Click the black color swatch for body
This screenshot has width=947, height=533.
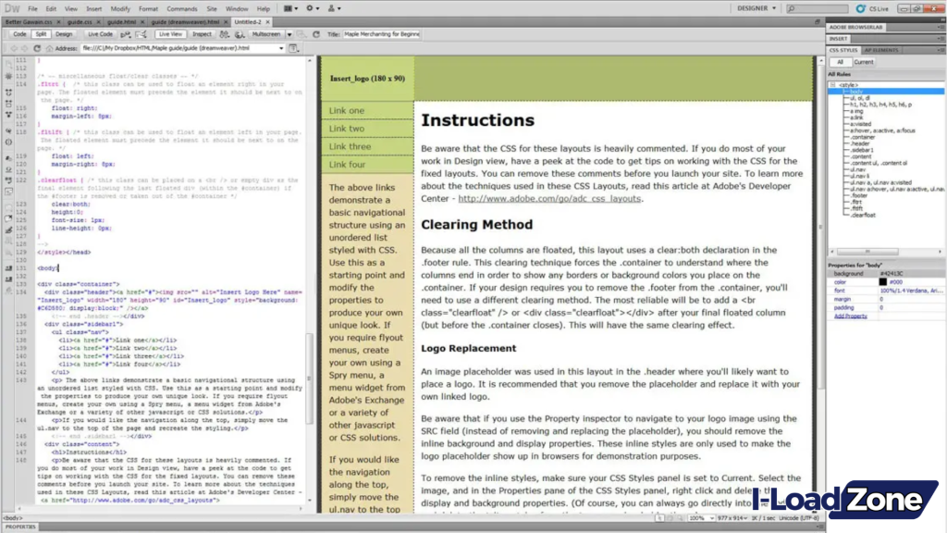coord(883,281)
